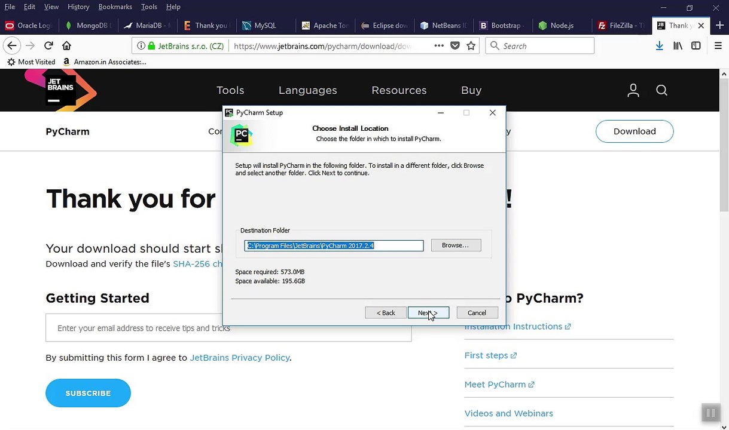Open the page actions three-dot menu
Screen dimensions: 729x430
439,46
